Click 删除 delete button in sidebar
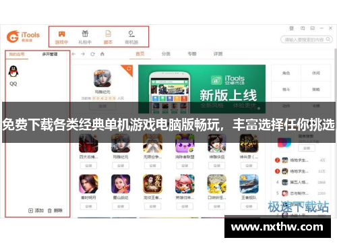The width and height of the screenshot is (337, 244). tap(55, 210)
